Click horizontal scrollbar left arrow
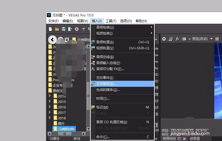Screen dimensions: 222x141 tap(50, 134)
